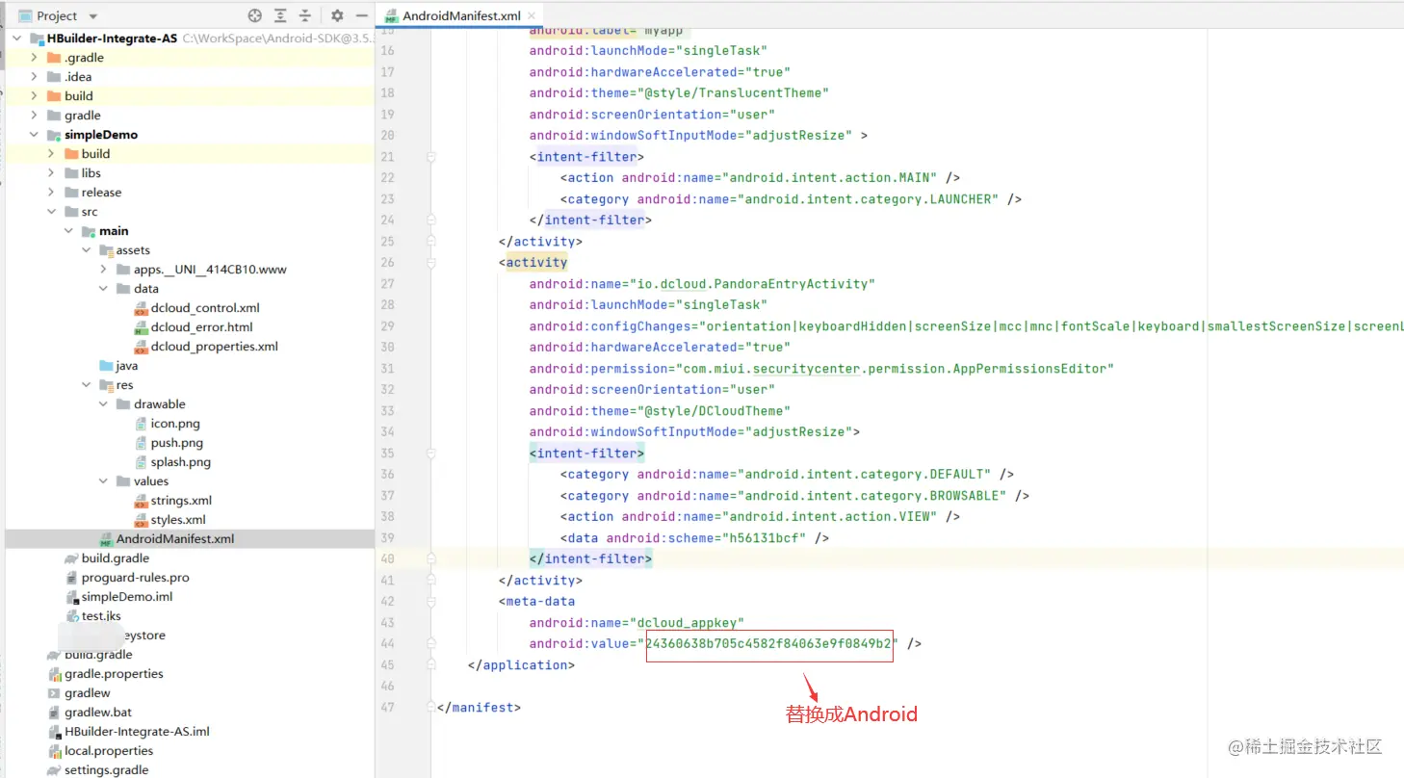Expand the .idea folder
The image size is (1404, 778).
[36, 77]
